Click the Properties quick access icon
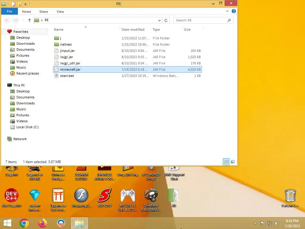This screenshot has width=305, height=229. 13,4
